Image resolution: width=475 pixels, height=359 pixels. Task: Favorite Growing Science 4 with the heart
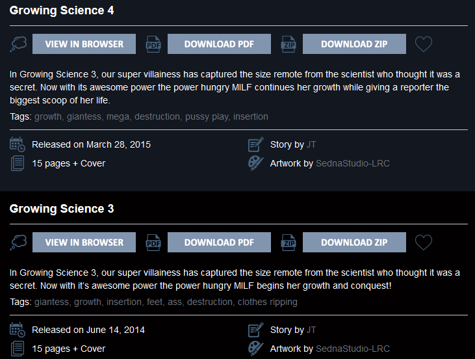(x=424, y=44)
